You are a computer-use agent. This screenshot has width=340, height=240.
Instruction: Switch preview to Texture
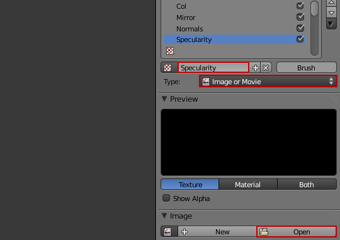[x=190, y=184]
